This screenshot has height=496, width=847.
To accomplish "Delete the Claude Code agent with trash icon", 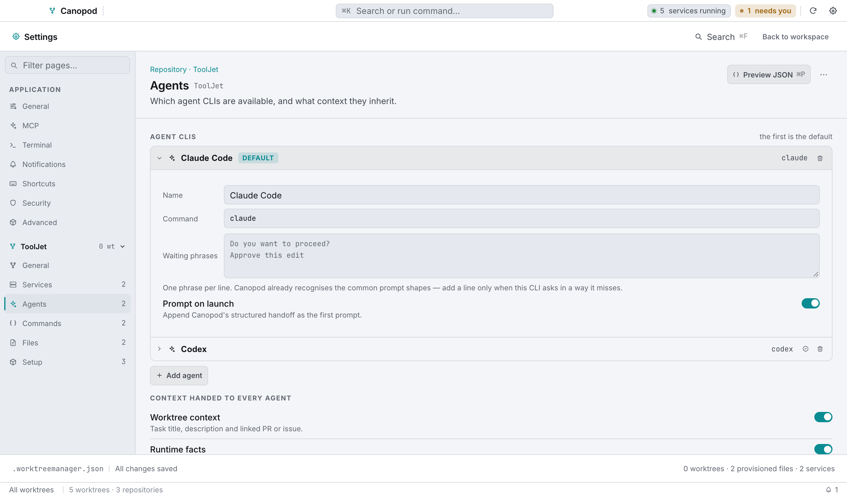I will click(x=820, y=158).
